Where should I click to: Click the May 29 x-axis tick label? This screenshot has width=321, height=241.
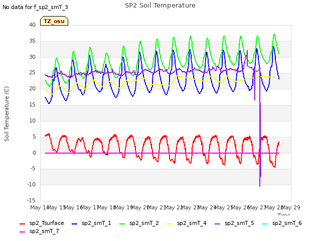point(291,207)
